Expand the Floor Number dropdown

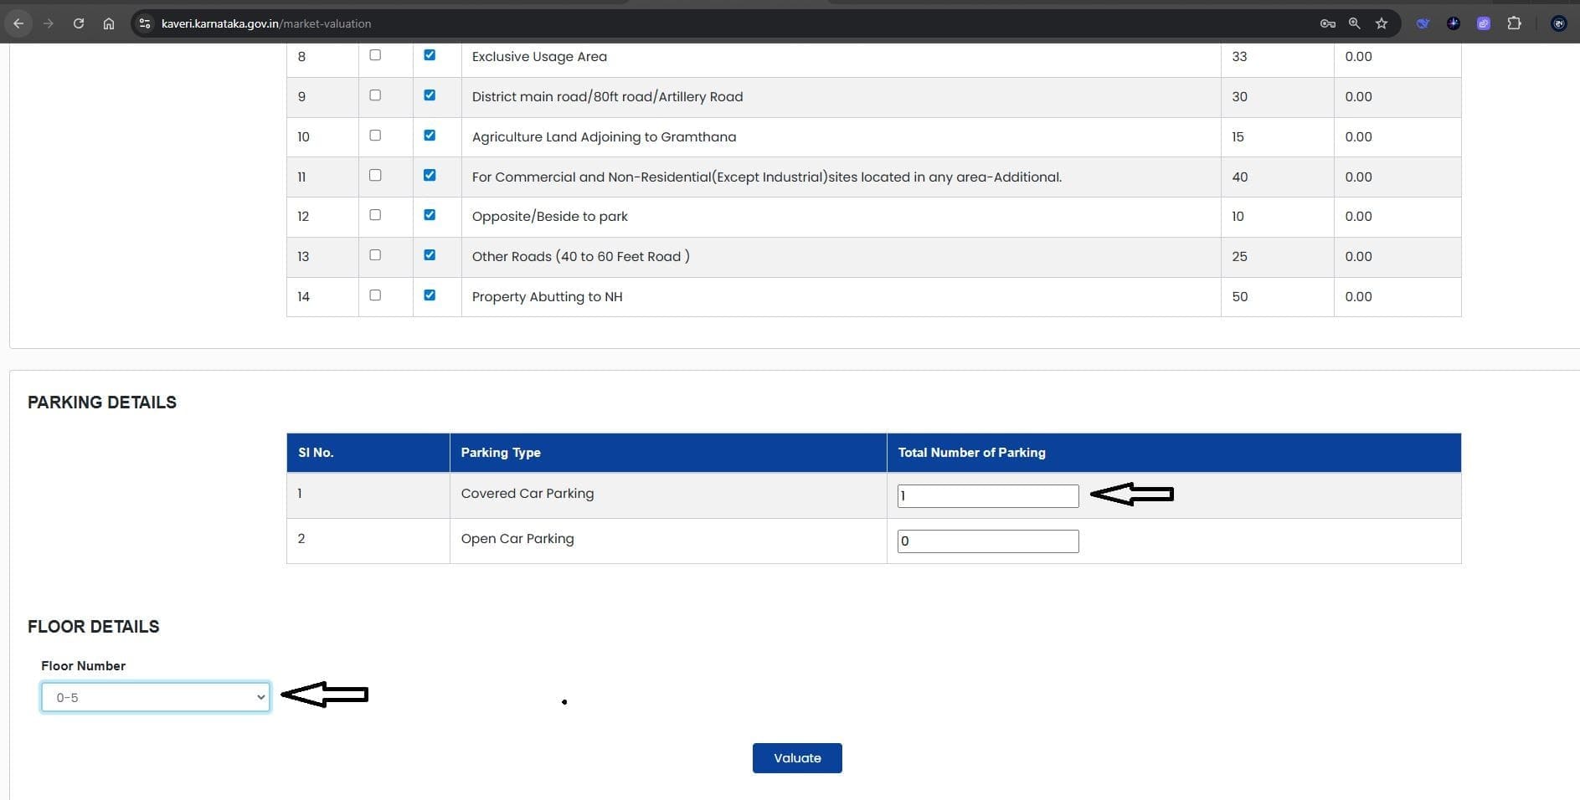click(x=156, y=697)
